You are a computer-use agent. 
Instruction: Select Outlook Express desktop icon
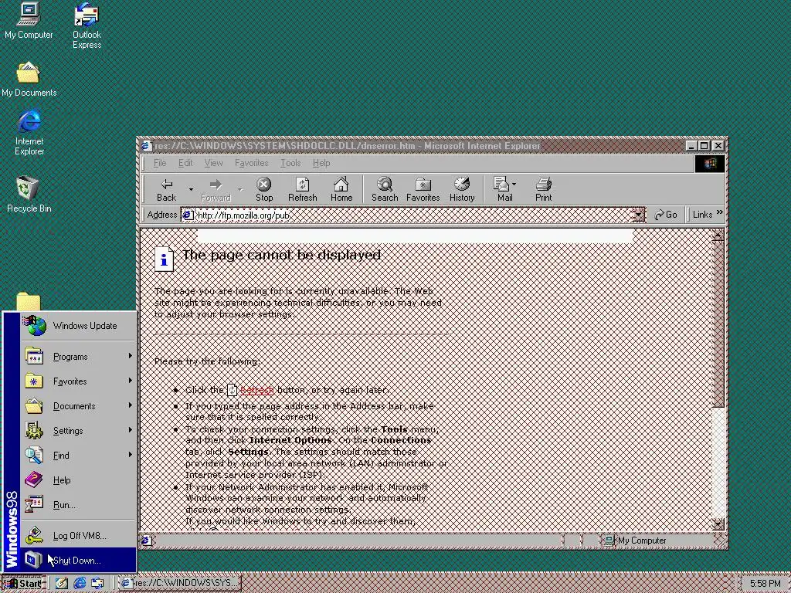[87, 25]
